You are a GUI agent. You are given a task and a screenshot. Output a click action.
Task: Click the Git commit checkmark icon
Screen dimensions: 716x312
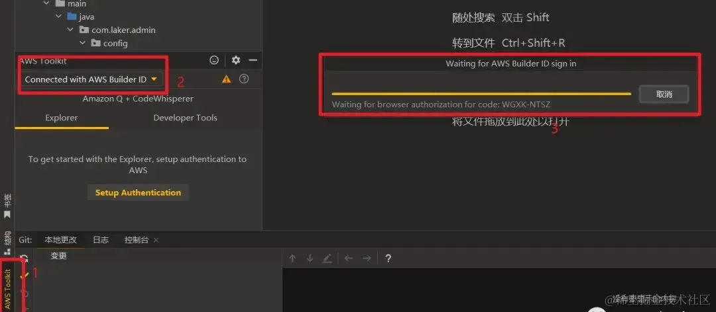pyautogui.click(x=25, y=275)
